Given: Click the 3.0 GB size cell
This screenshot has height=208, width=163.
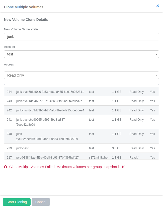Looking at the screenshot, I should [x=117, y=148].
